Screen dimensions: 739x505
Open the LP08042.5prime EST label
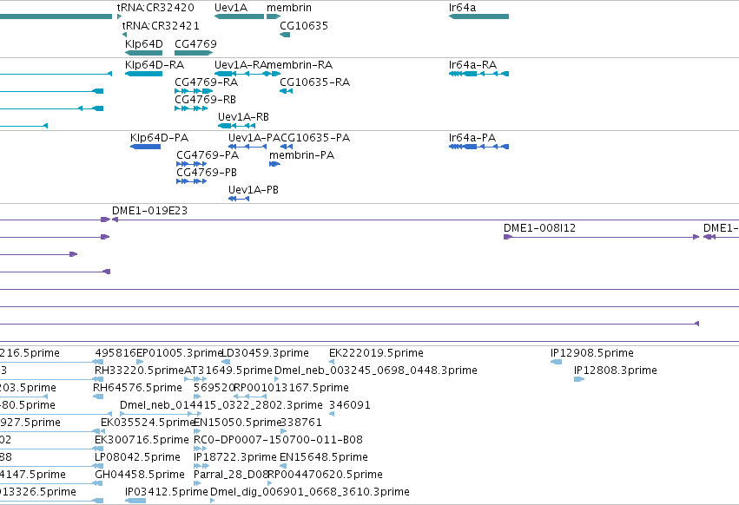tap(137, 457)
